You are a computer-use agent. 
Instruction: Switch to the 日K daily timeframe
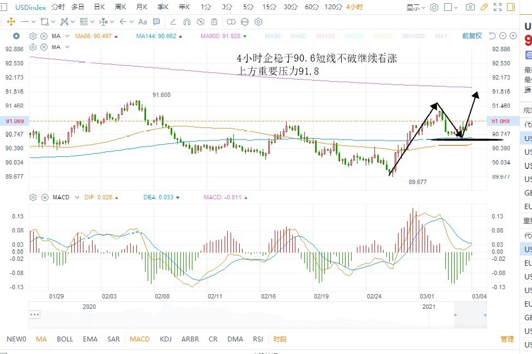point(99,7)
